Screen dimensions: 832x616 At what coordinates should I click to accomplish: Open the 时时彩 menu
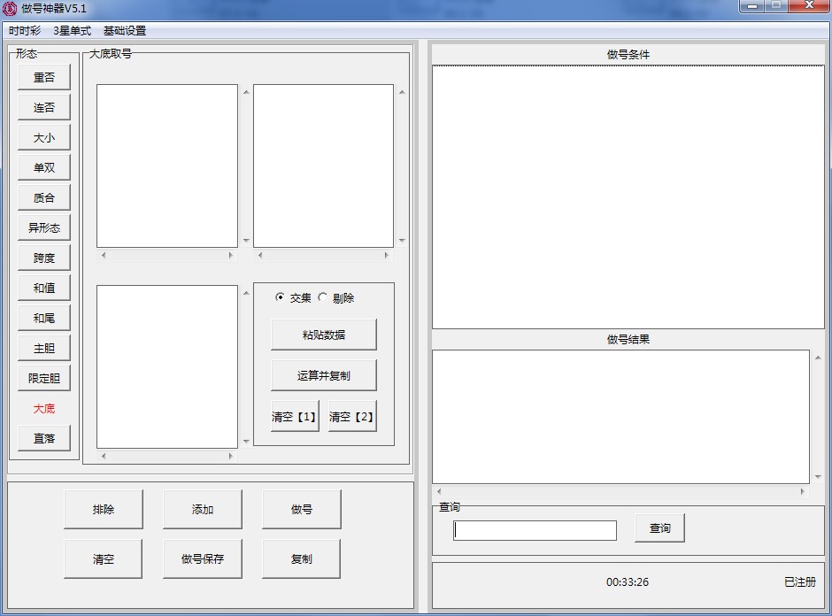[25, 31]
